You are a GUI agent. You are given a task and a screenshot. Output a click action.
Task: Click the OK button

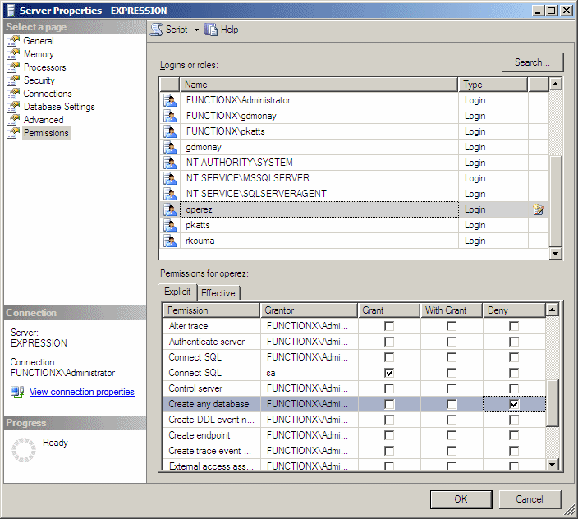pos(461,499)
